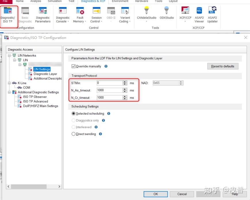Open ASAP2 Viewer
250x200 pixels.
[199, 15]
